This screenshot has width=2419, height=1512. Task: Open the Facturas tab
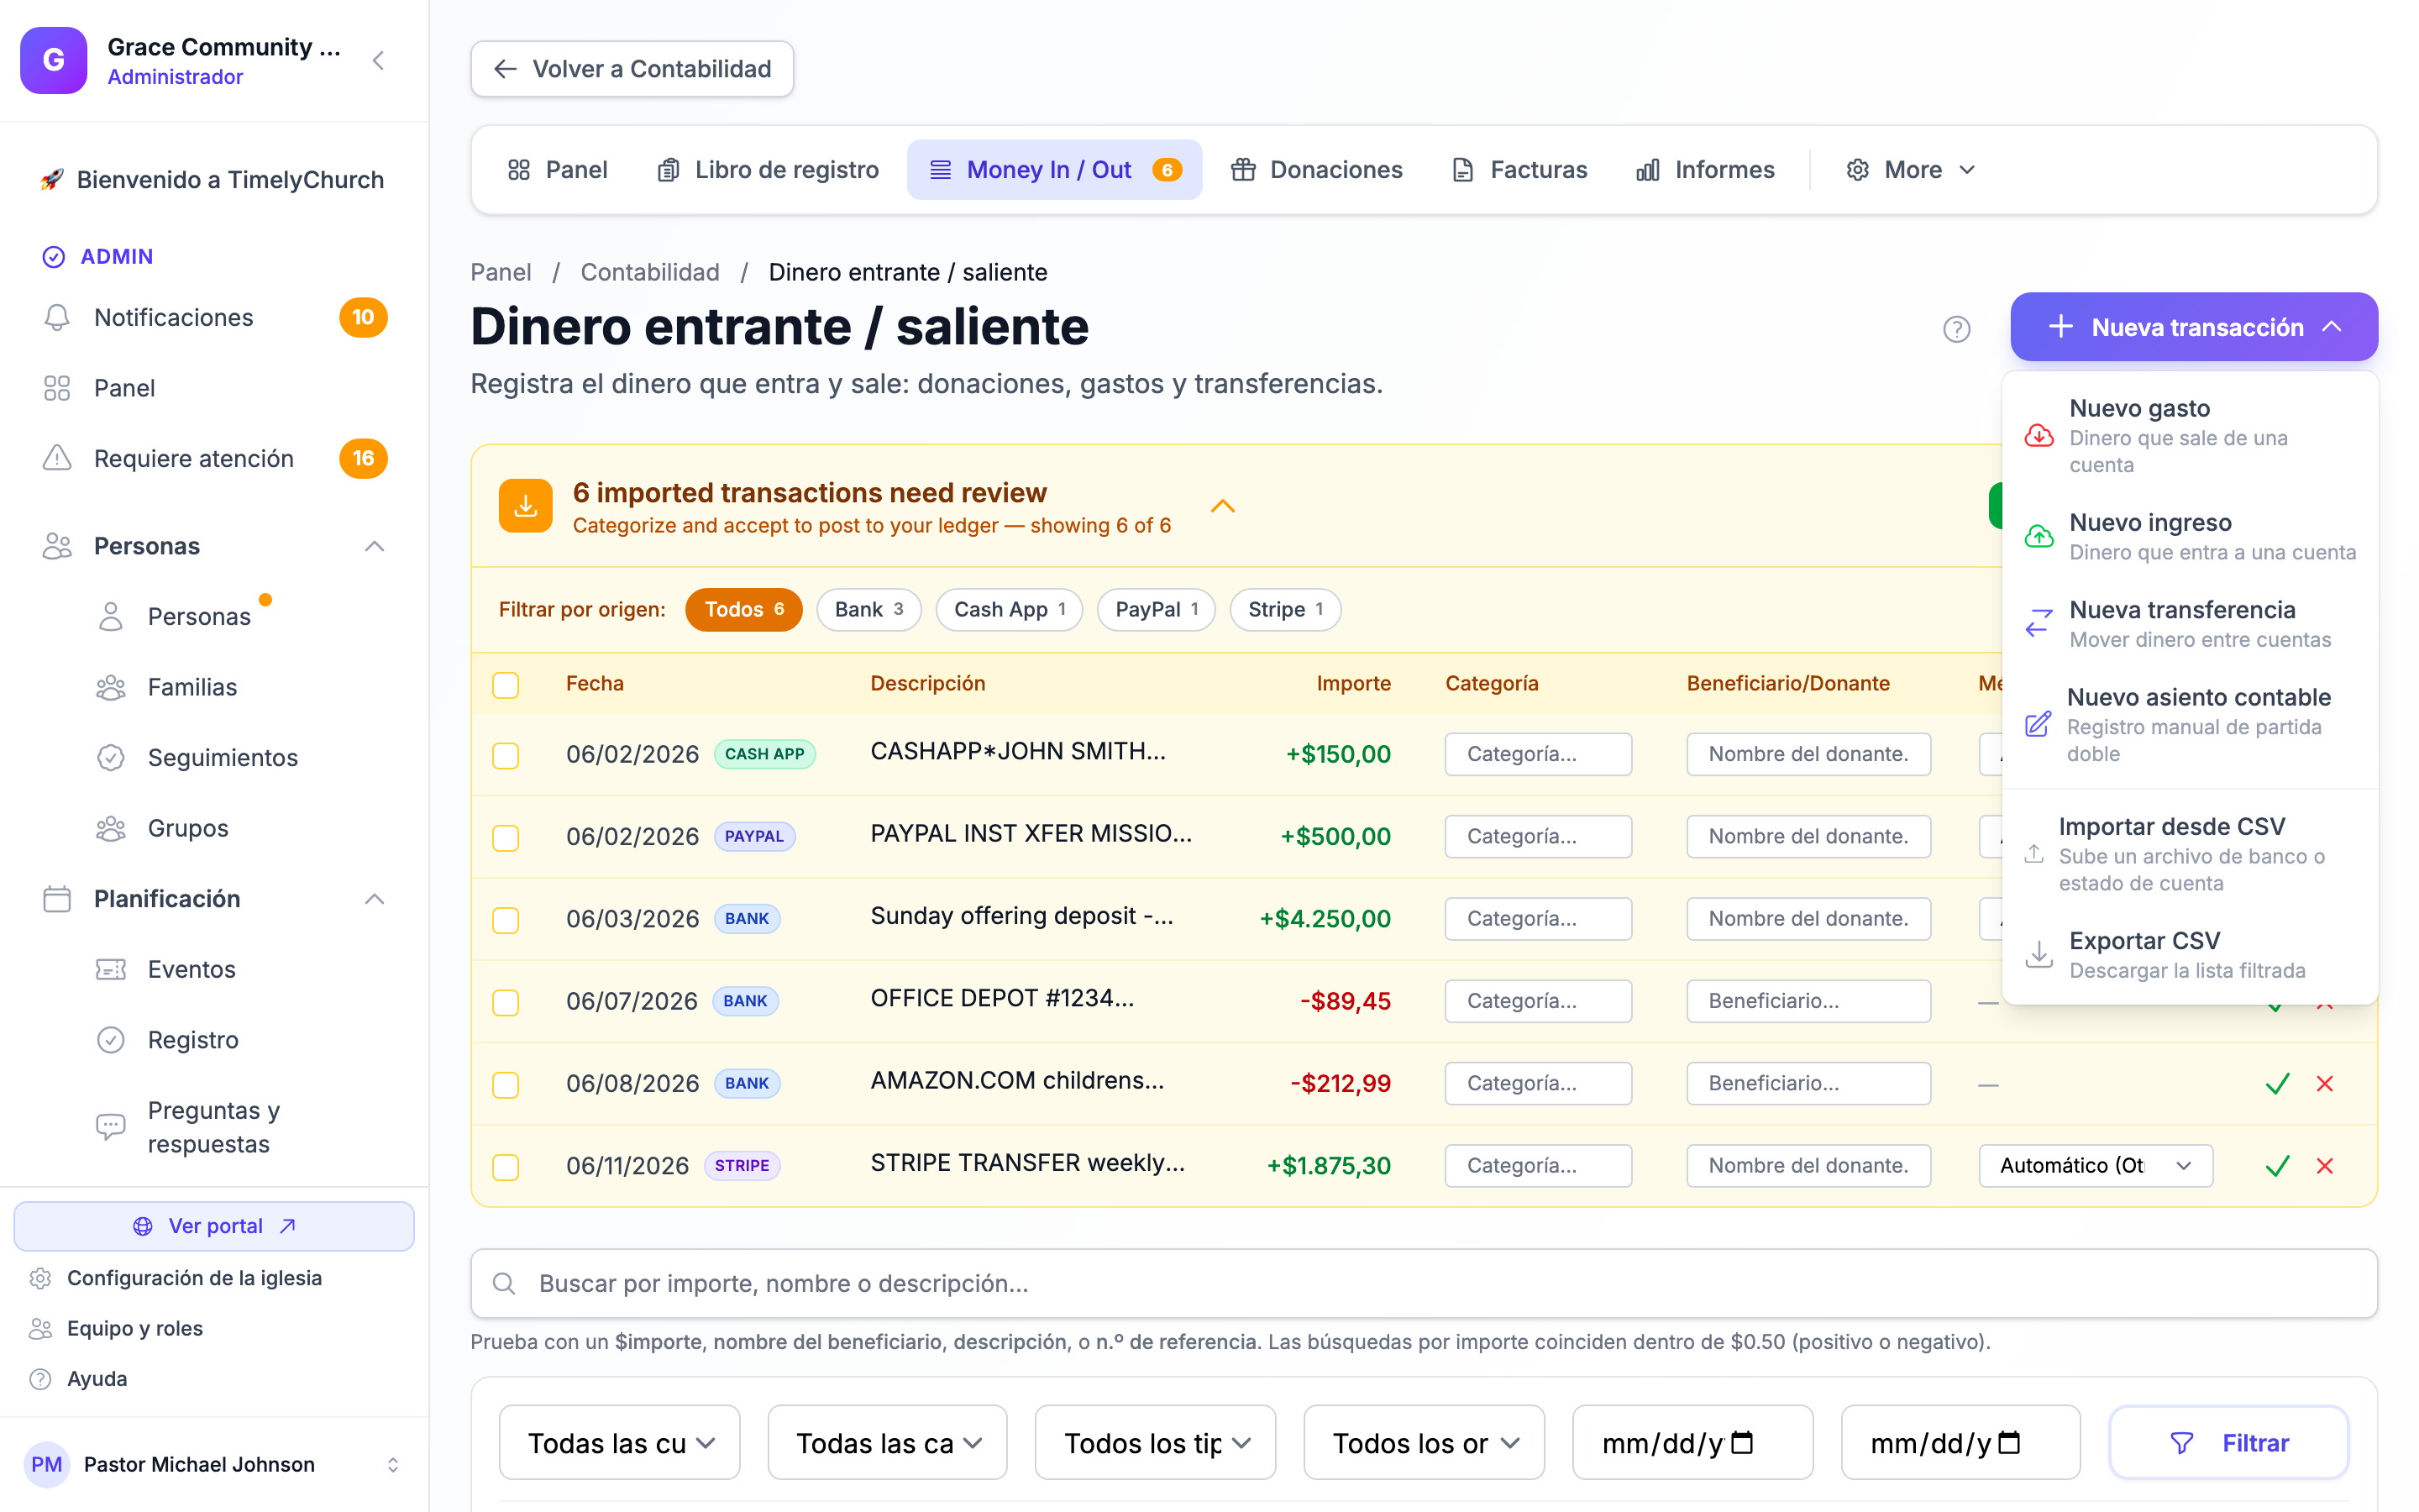point(1519,170)
